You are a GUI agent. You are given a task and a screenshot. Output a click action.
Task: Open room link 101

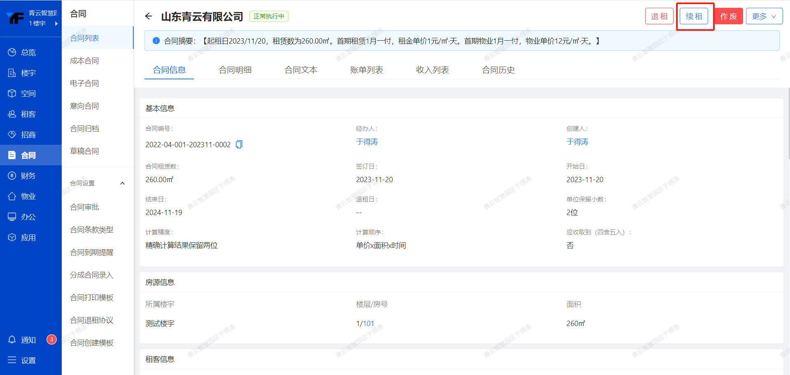point(368,324)
